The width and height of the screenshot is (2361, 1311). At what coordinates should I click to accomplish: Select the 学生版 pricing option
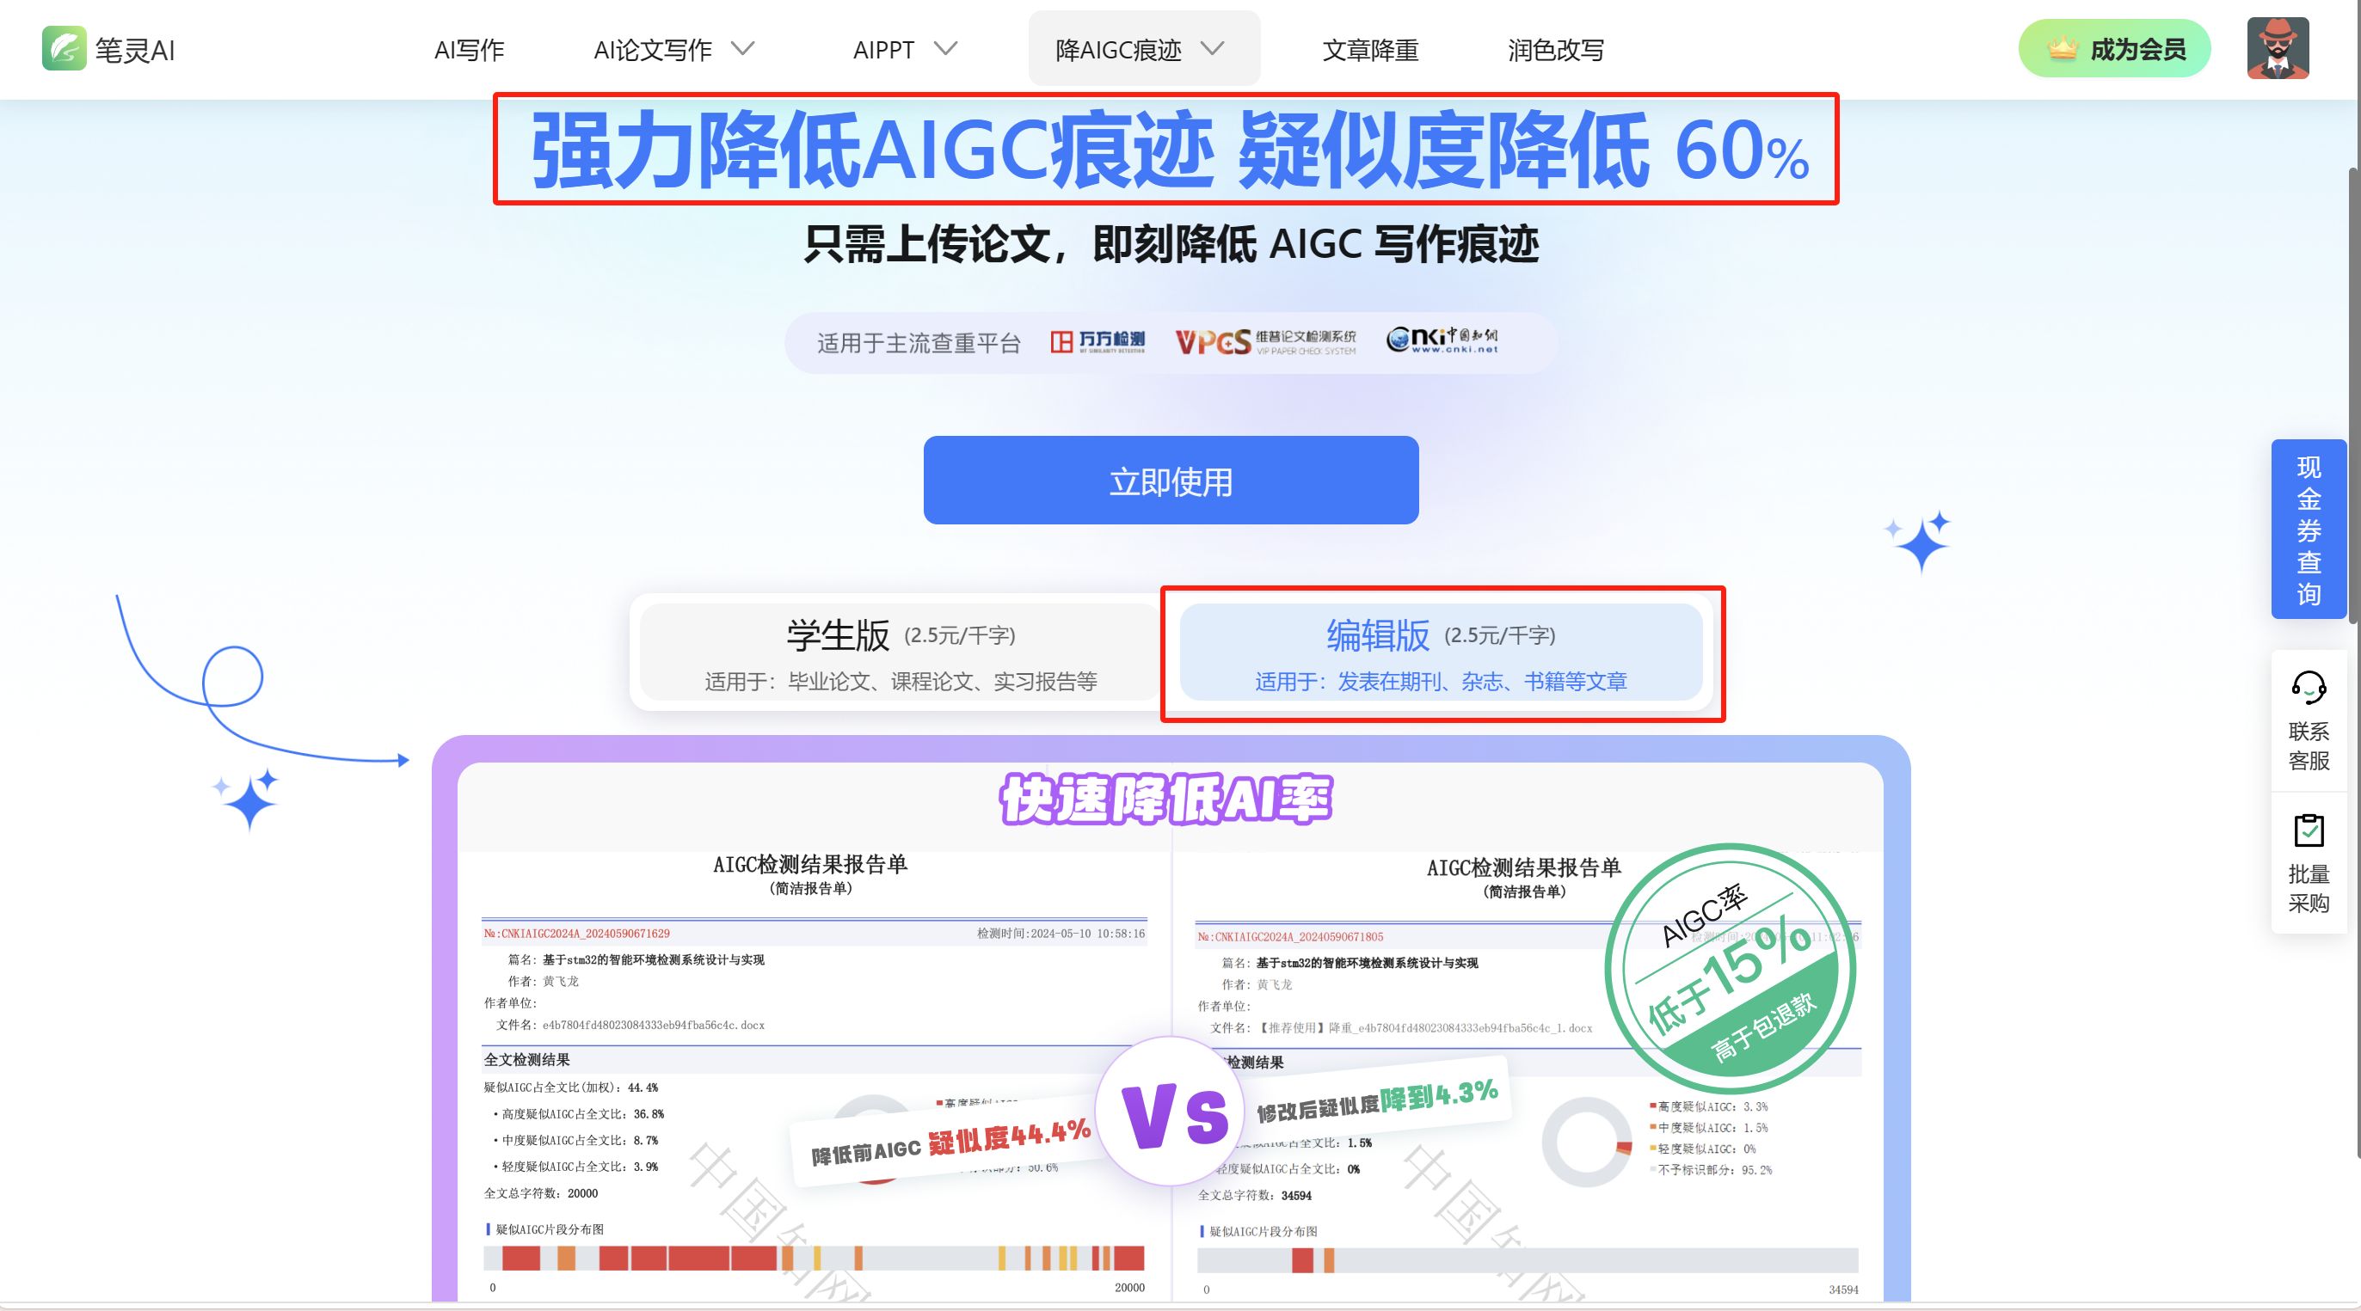pyautogui.click(x=900, y=653)
